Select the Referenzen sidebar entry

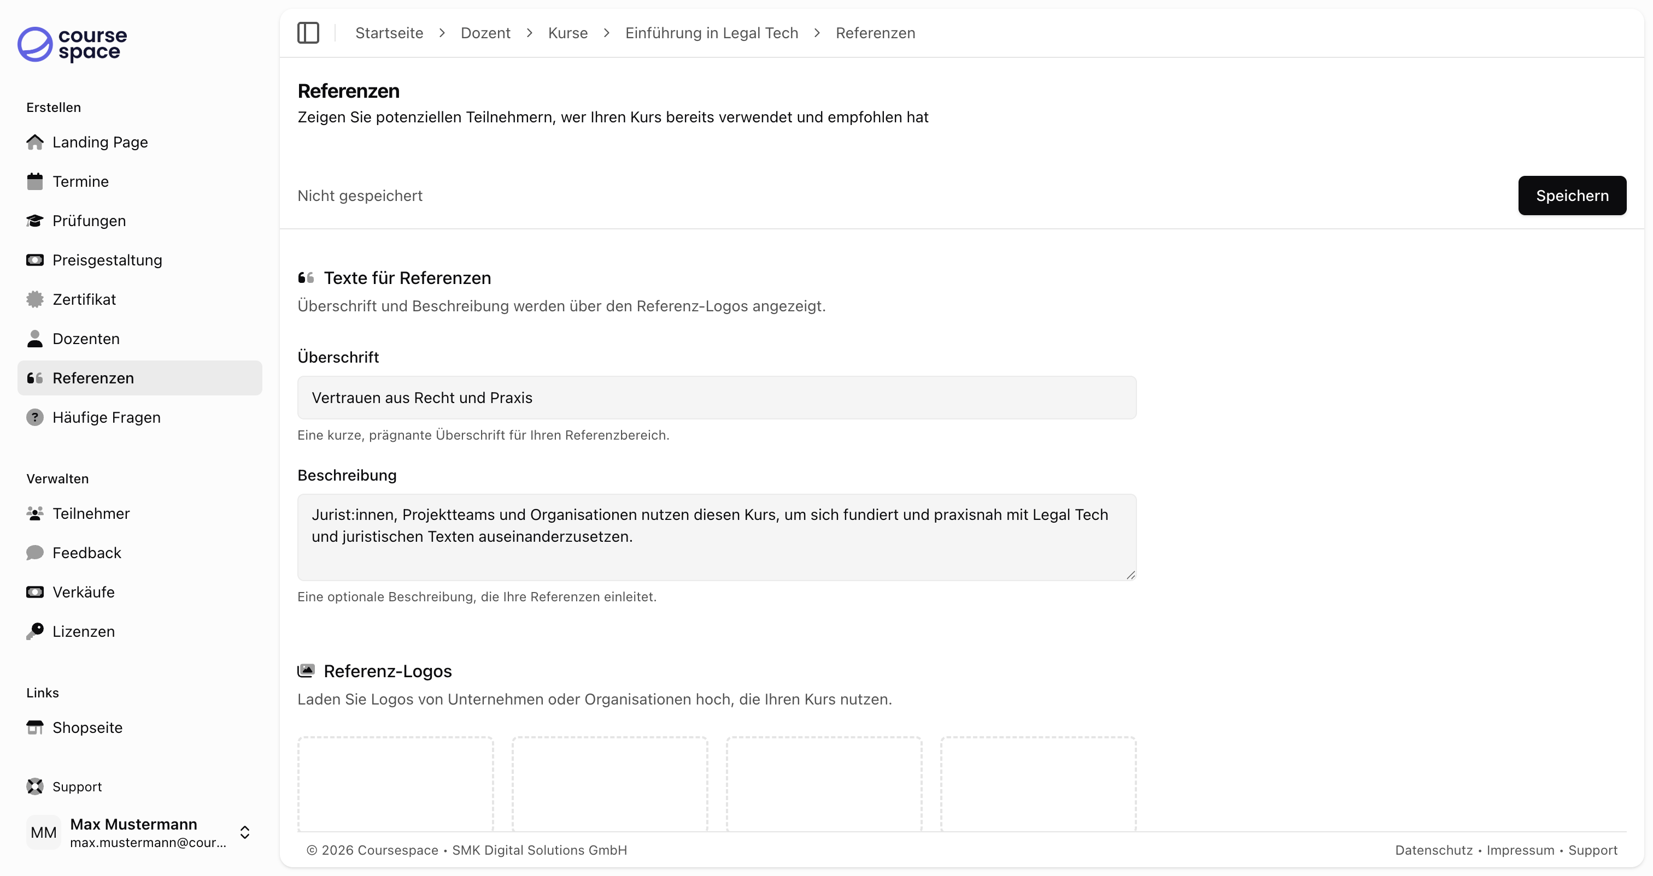(x=93, y=378)
